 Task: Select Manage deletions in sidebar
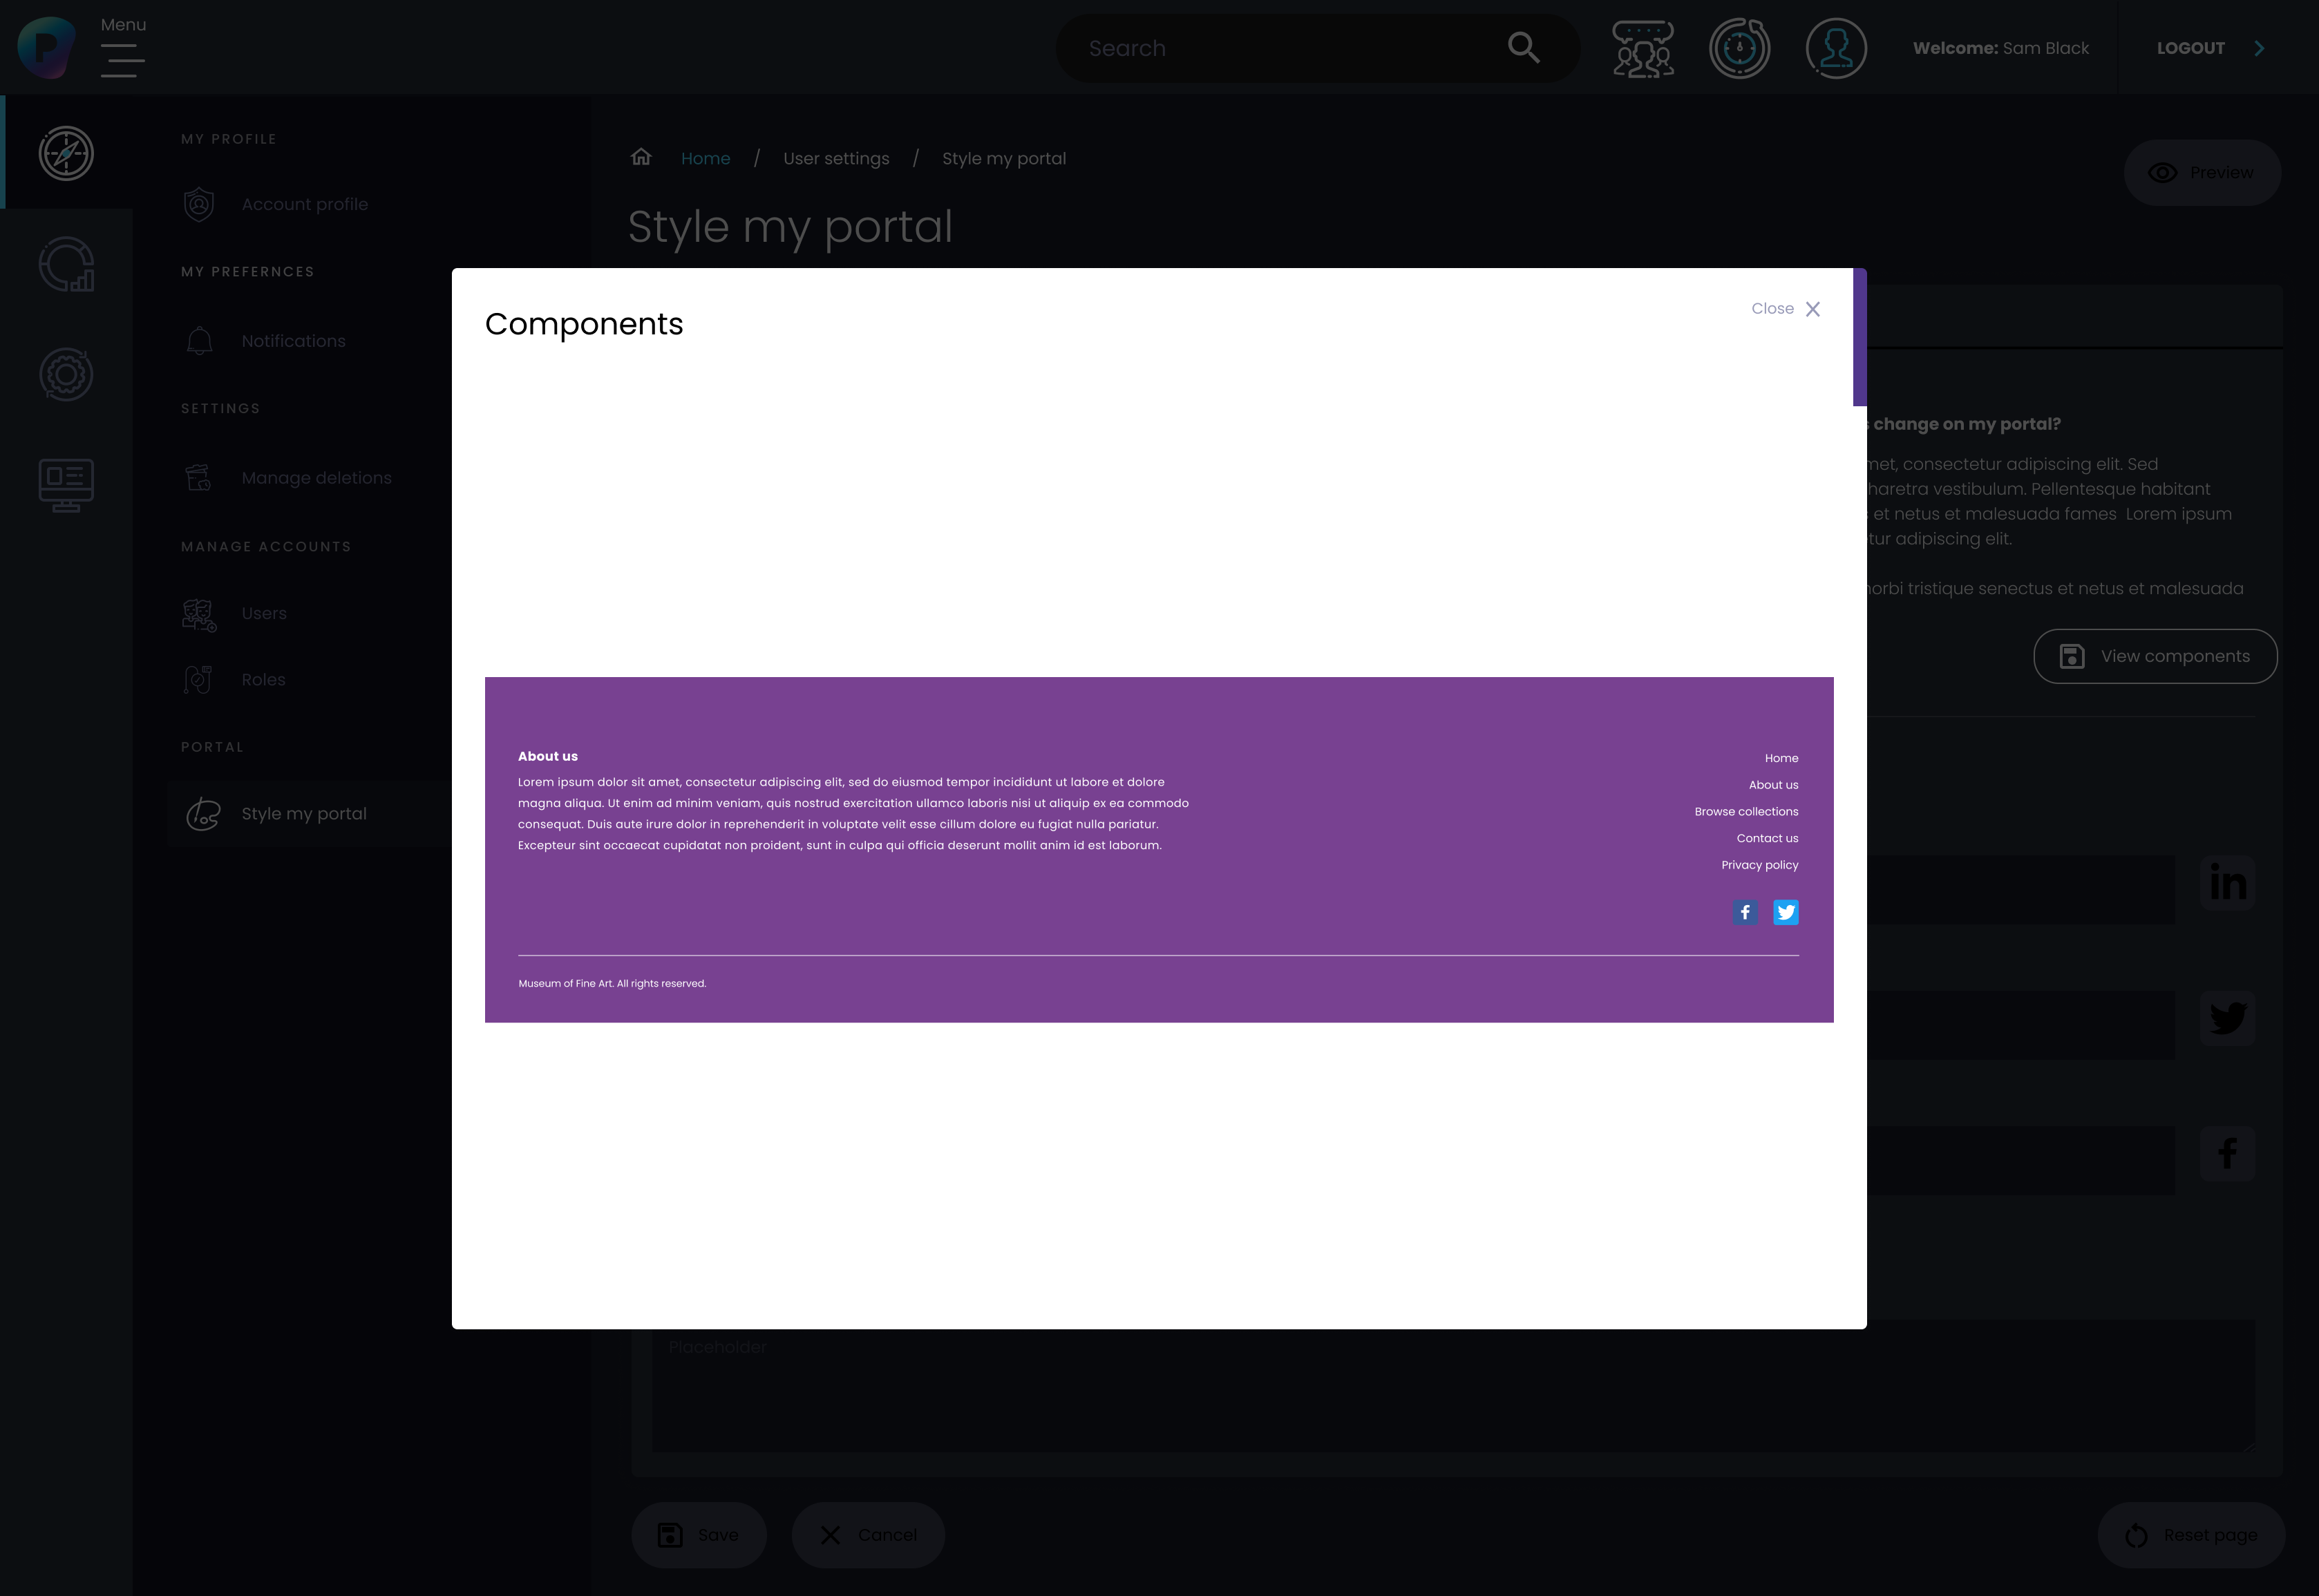(316, 478)
